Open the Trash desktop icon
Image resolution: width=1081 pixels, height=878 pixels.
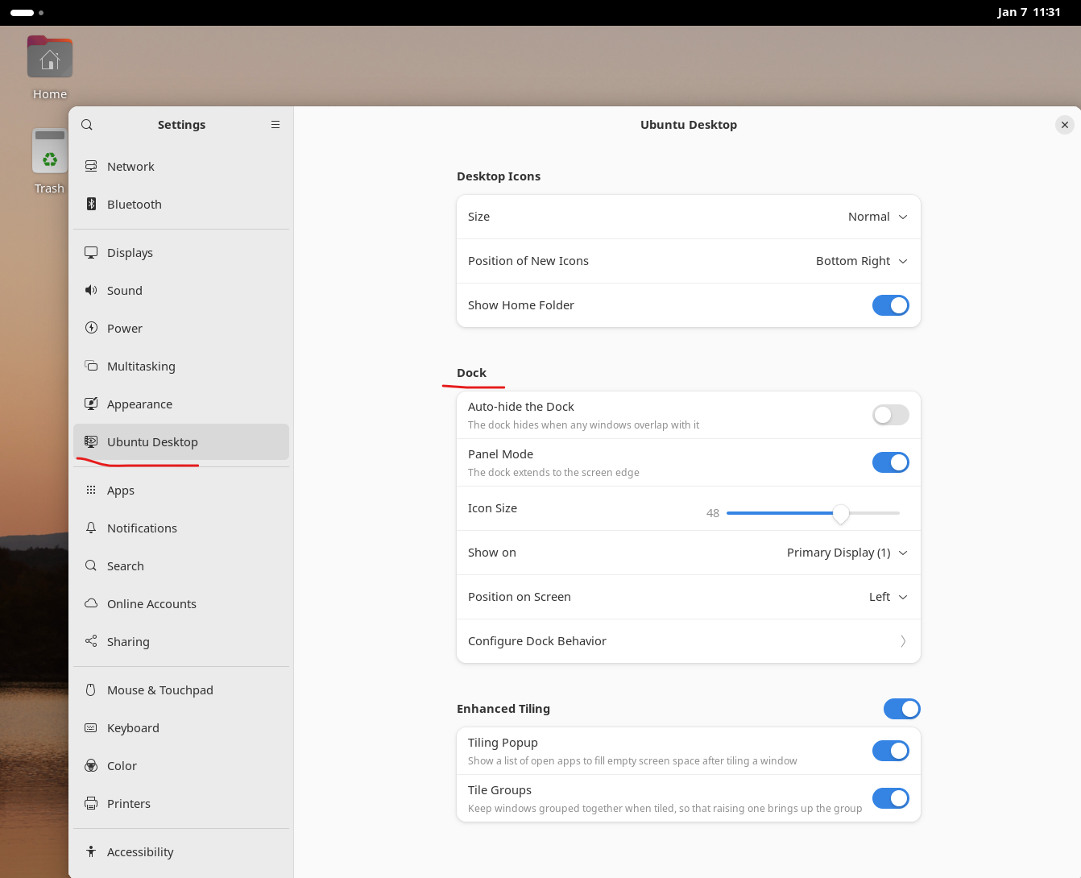50,151
